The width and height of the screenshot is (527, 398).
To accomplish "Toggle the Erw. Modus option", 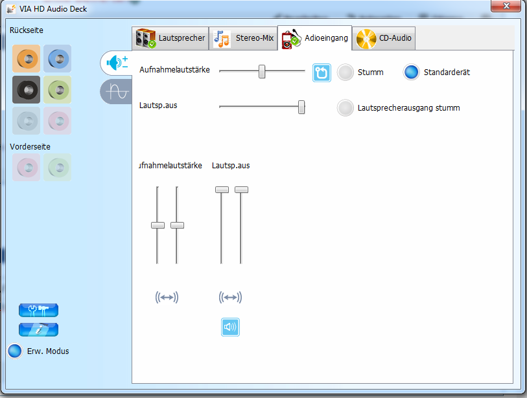I will point(15,351).
